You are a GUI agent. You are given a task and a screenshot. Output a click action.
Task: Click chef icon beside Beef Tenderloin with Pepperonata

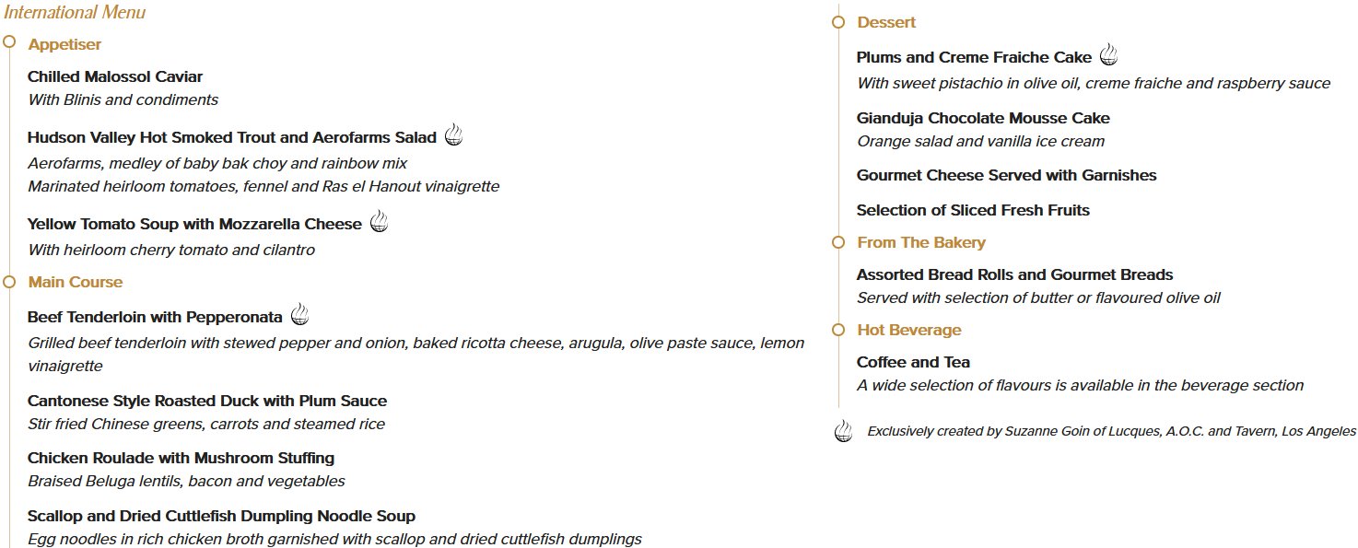click(299, 315)
